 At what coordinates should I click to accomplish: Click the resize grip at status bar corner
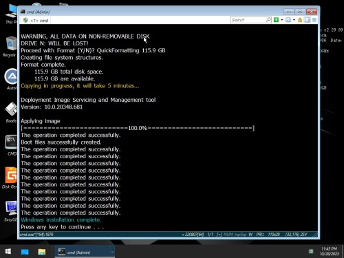pyautogui.click(x=316, y=235)
